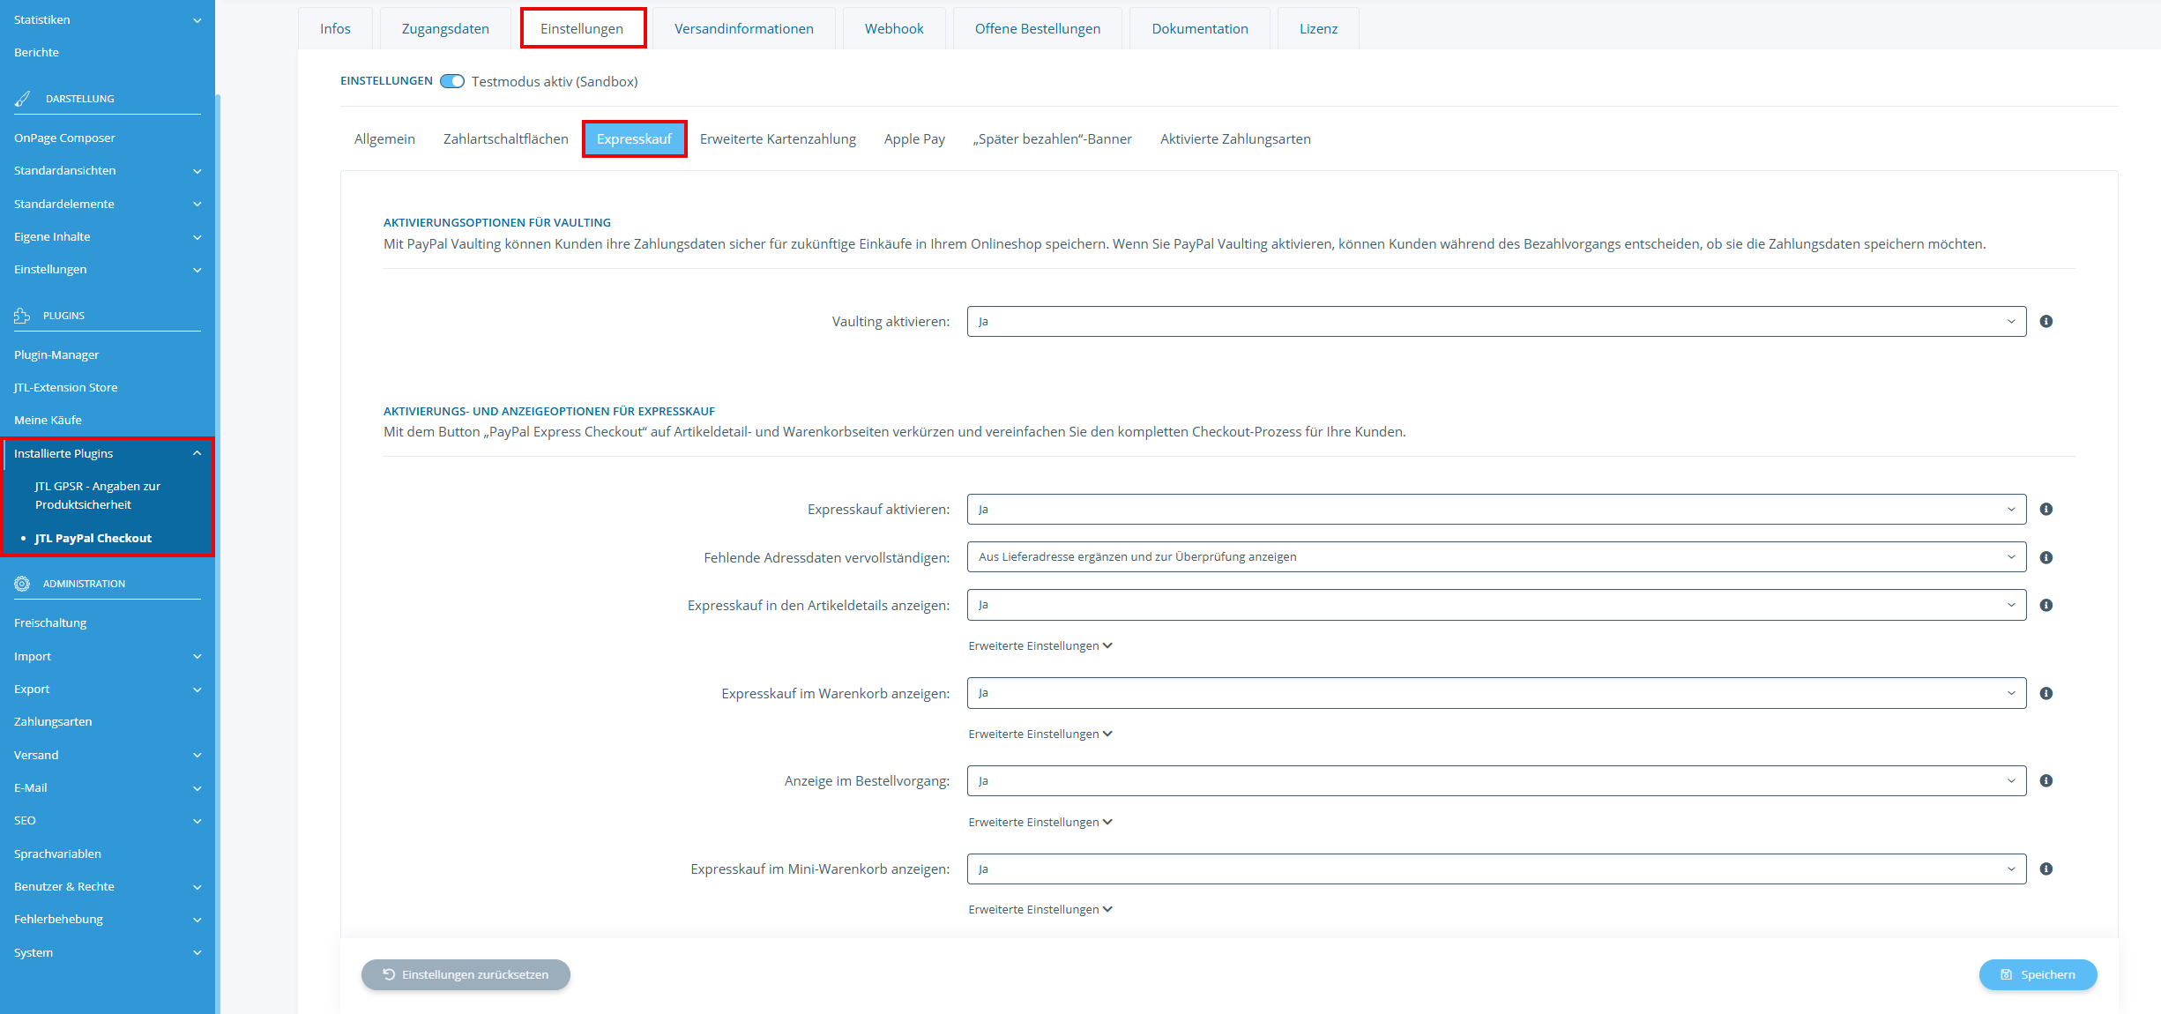Click the Darstellung brush icon in sidebar
Image resolution: width=2161 pixels, height=1014 pixels.
pyautogui.click(x=23, y=99)
